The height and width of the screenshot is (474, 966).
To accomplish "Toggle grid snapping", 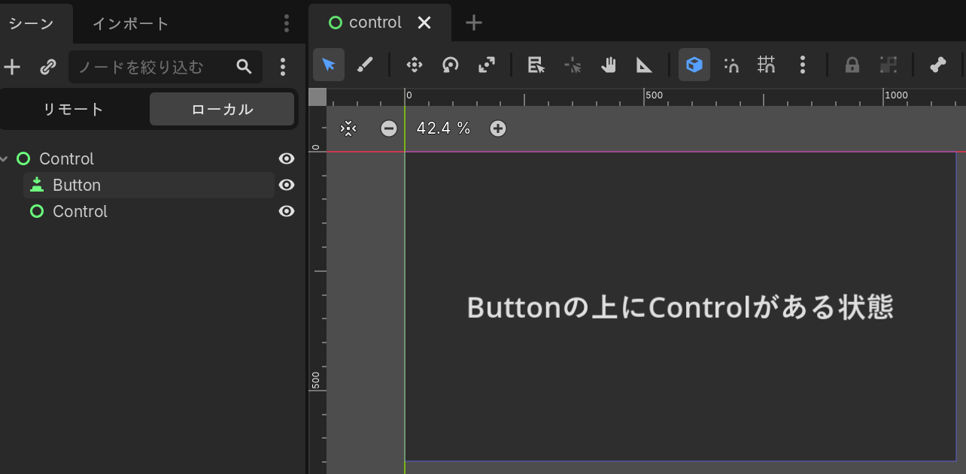I will point(767,65).
